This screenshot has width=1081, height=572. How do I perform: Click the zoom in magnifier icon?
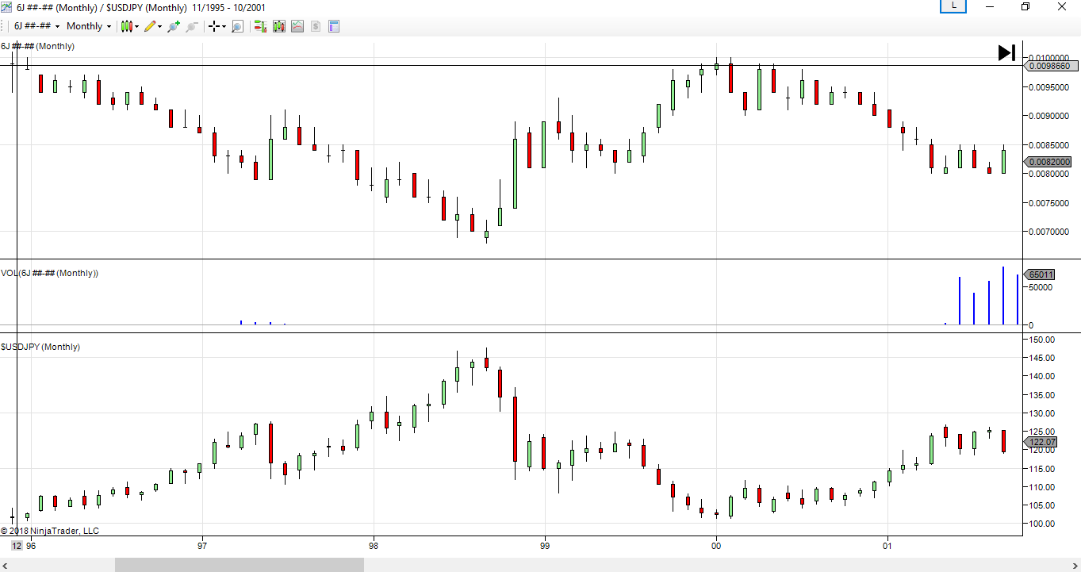(174, 26)
